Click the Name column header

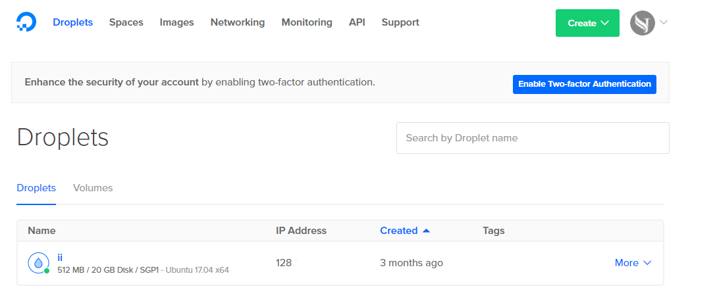[41, 231]
